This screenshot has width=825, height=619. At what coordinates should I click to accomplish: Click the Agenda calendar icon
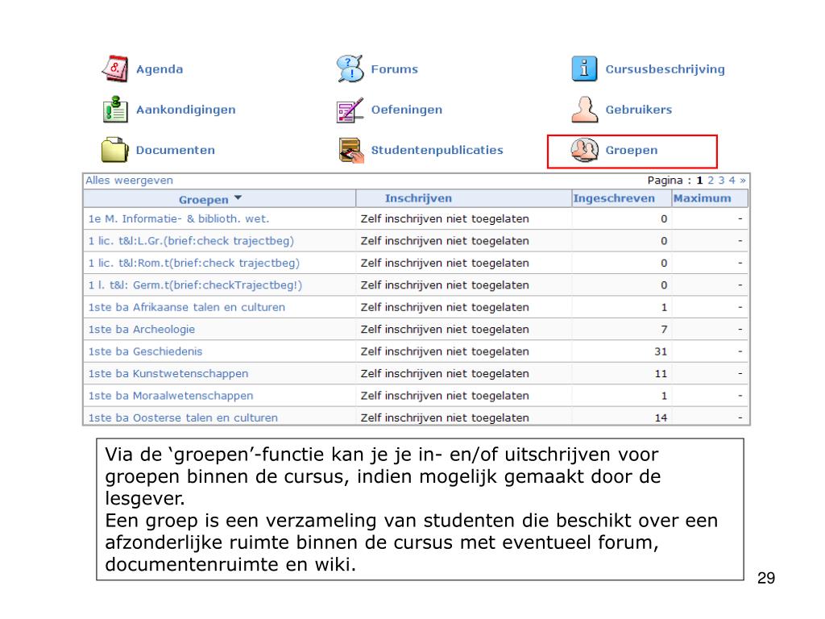point(114,69)
